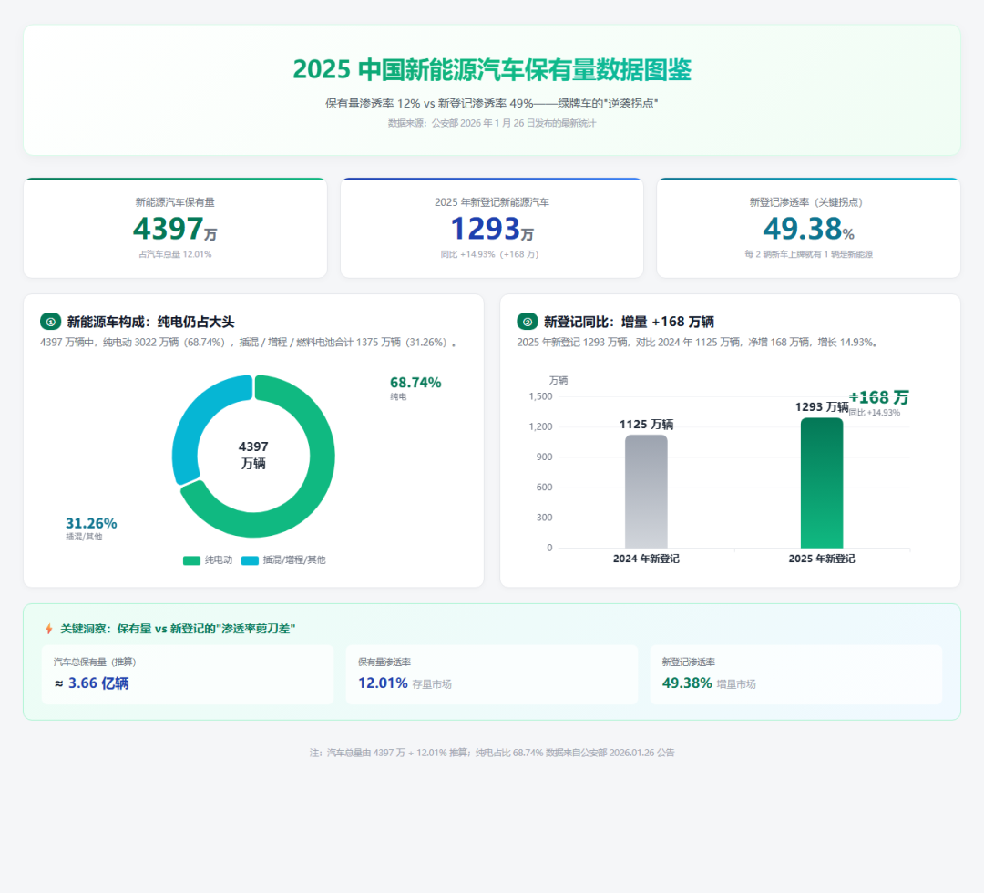Open the 新能源汽车保有量 4397万 card
This screenshot has height=893, width=984.
[x=175, y=228]
